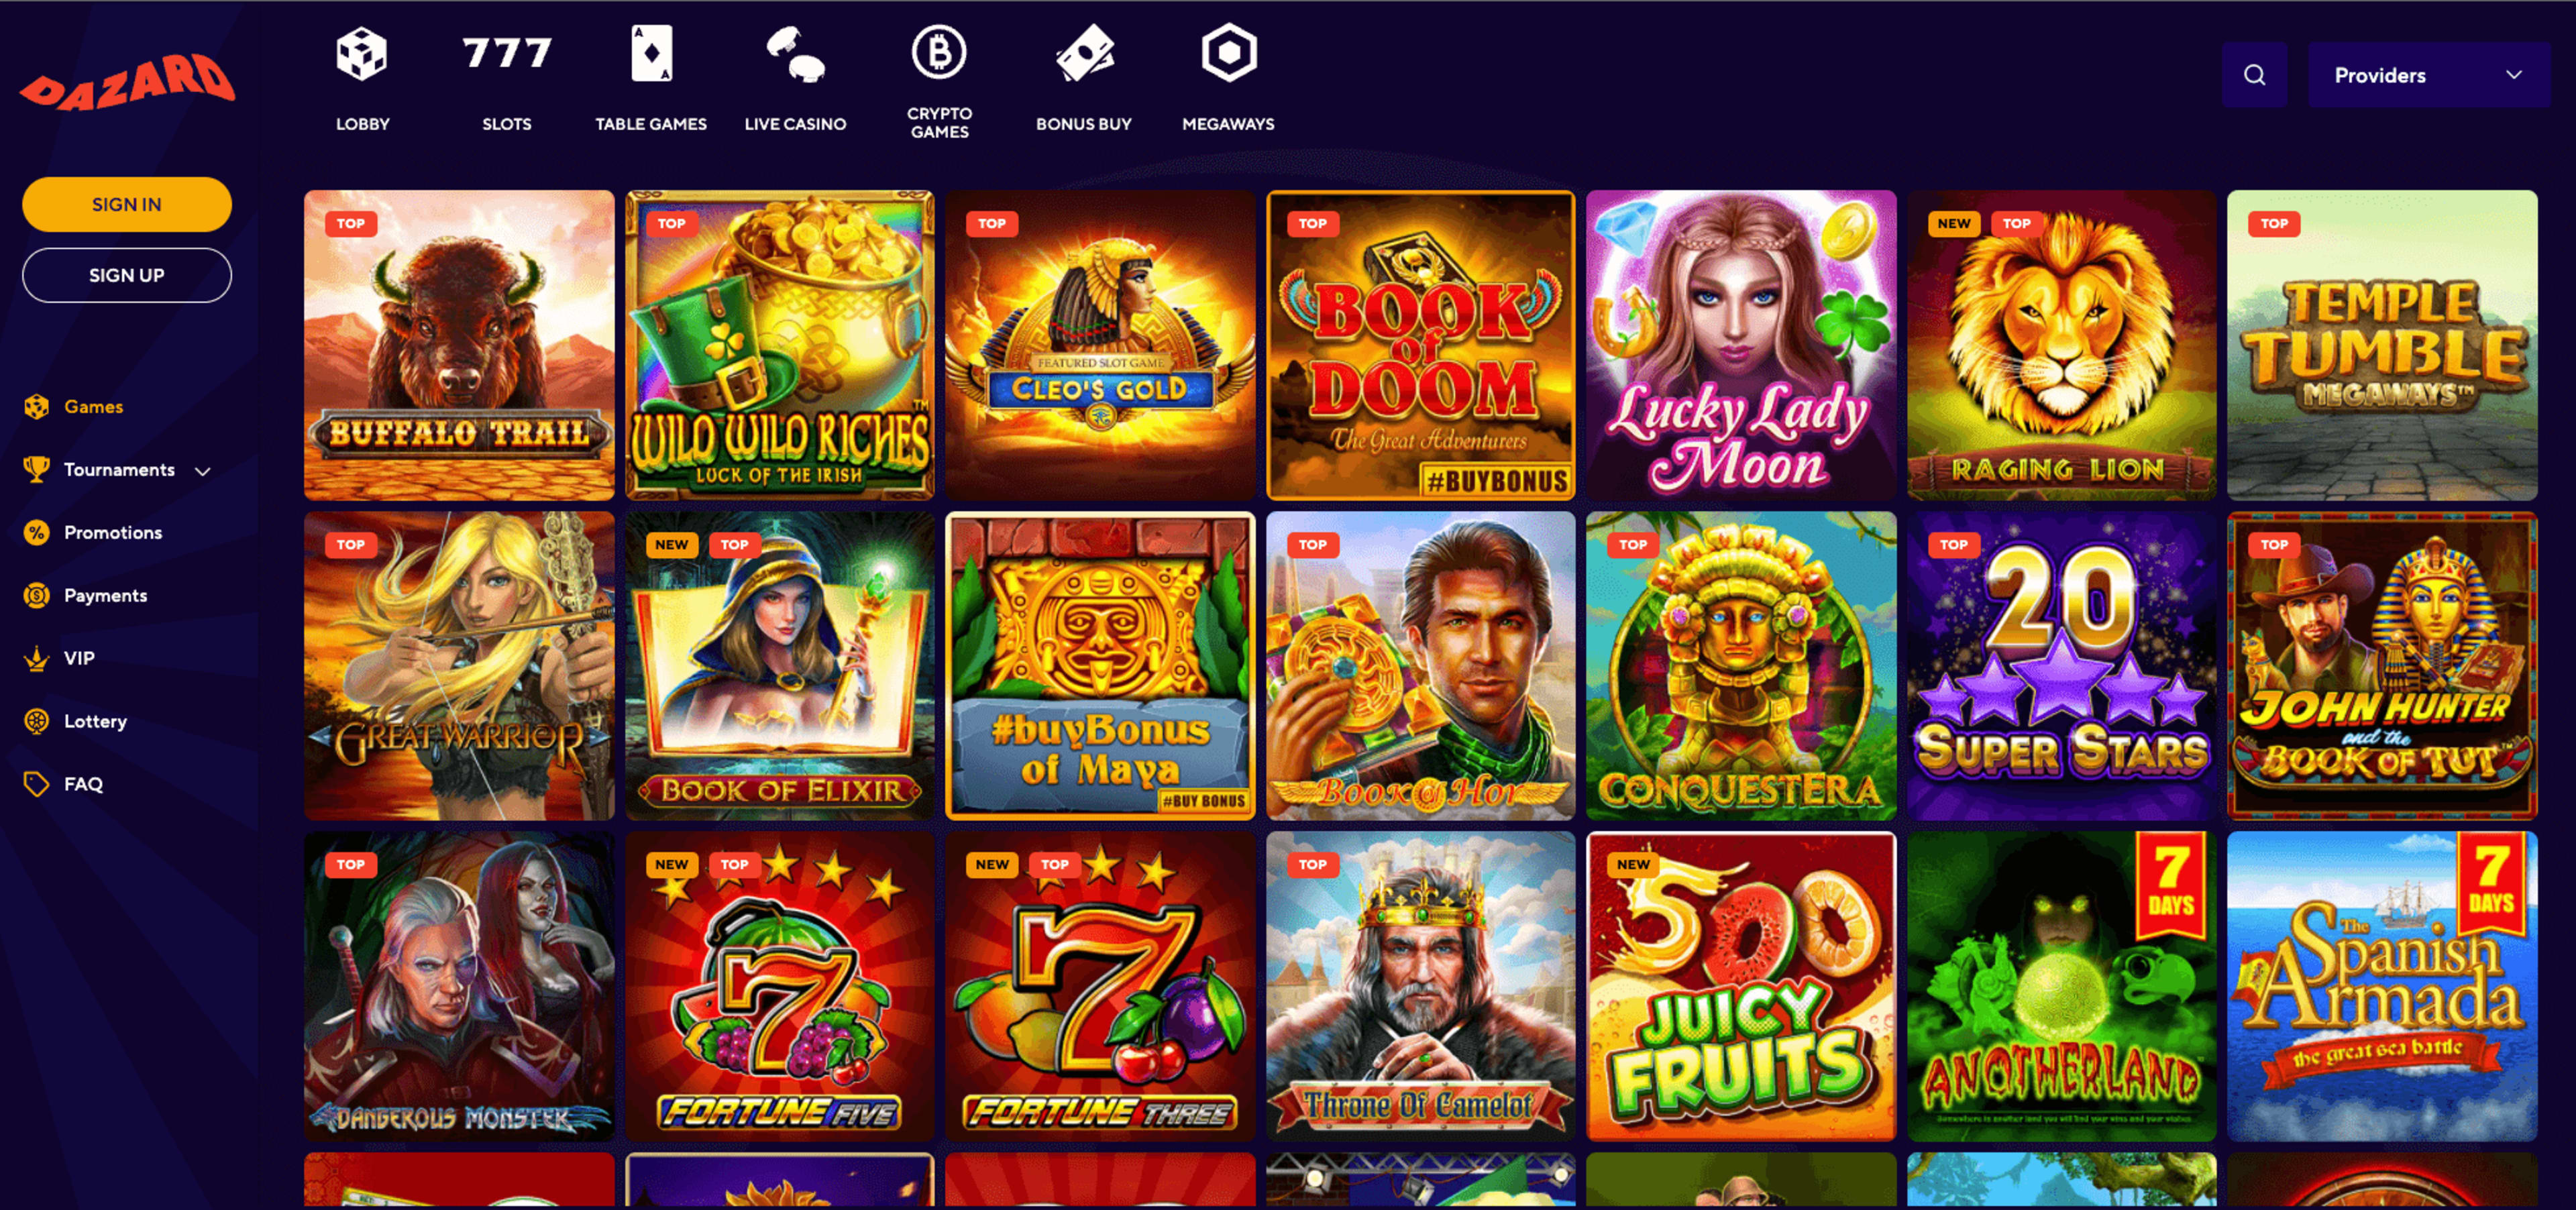
Task: Open the 500 Juicy Fruits game tile
Action: coord(1740,986)
